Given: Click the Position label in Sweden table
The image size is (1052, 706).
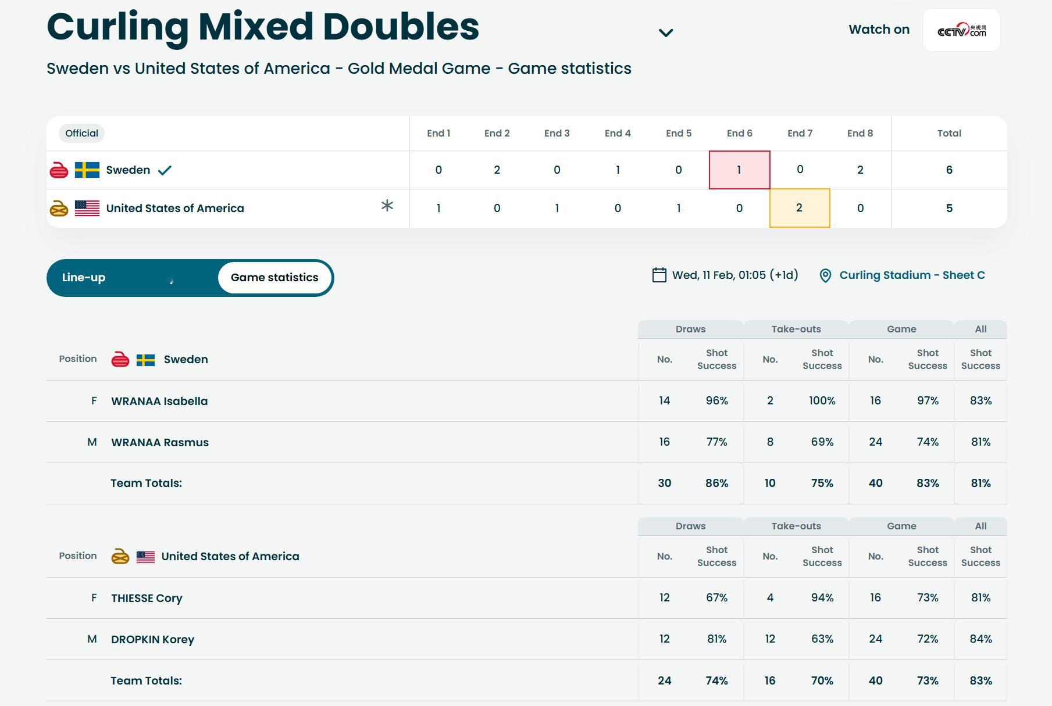Looking at the screenshot, I should 77,359.
